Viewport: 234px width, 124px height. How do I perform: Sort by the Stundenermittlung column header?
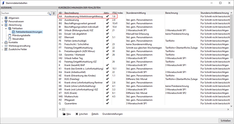[145, 13]
